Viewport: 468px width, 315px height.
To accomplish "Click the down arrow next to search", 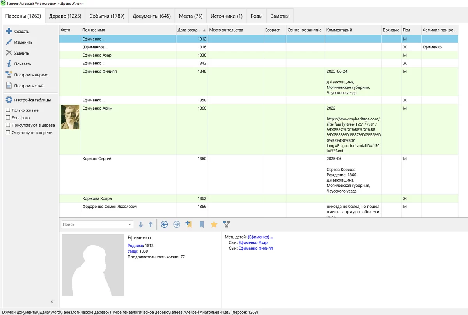I will (x=141, y=225).
